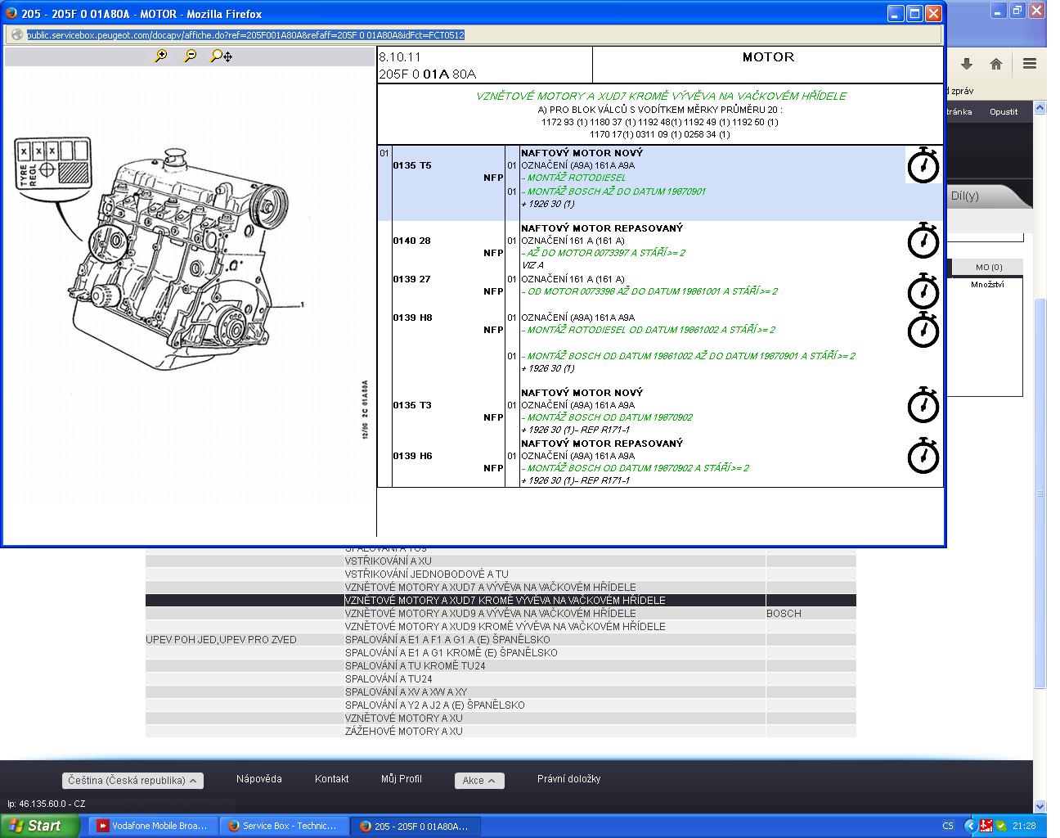Switch to the Díl(y) tab

point(965,196)
